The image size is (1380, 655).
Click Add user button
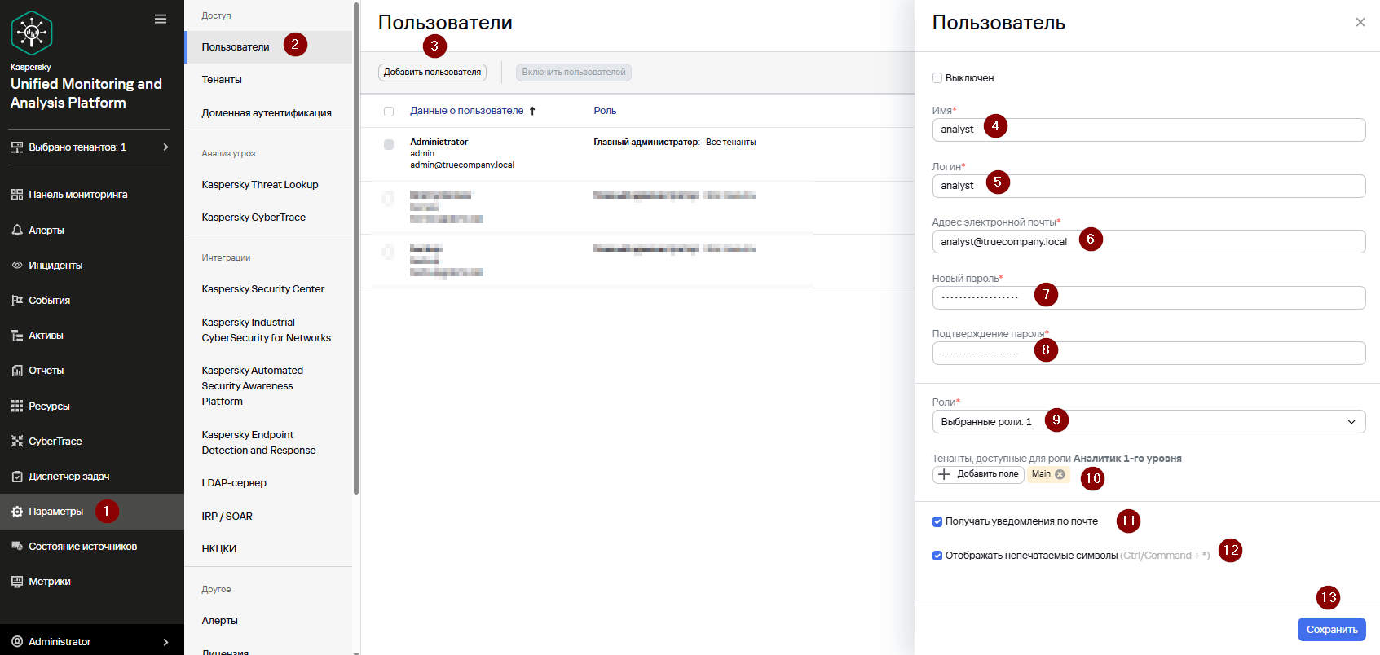pos(432,73)
